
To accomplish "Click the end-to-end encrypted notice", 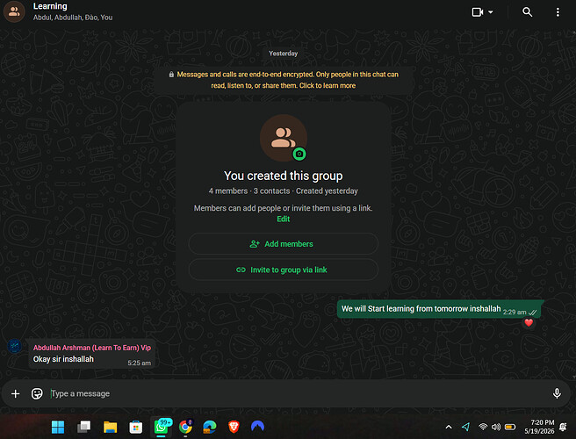I will 284,80.
